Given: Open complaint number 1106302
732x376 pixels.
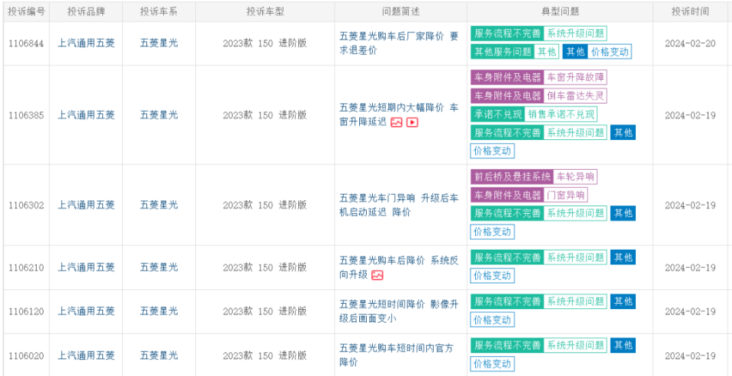Looking at the screenshot, I should point(26,206).
